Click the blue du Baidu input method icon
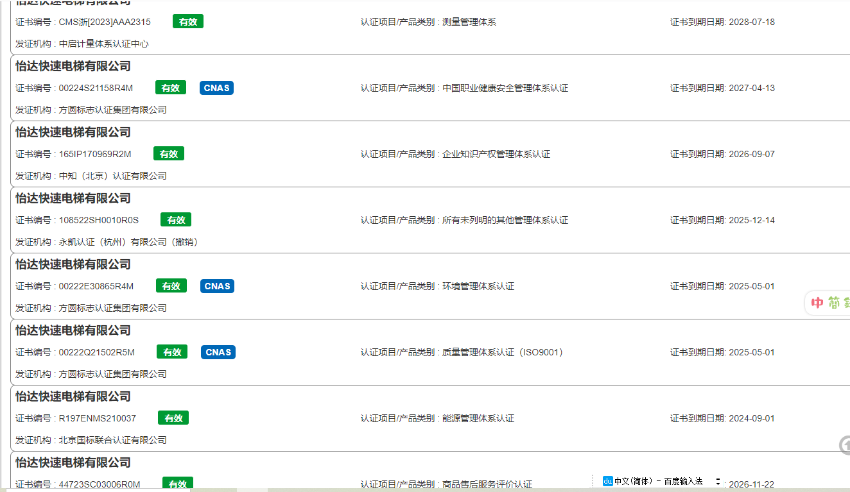Viewport: 850px width, 492px height. pyautogui.click(x=607, y=481)
